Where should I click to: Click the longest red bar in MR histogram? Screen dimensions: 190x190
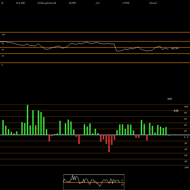tap(109, 143)
